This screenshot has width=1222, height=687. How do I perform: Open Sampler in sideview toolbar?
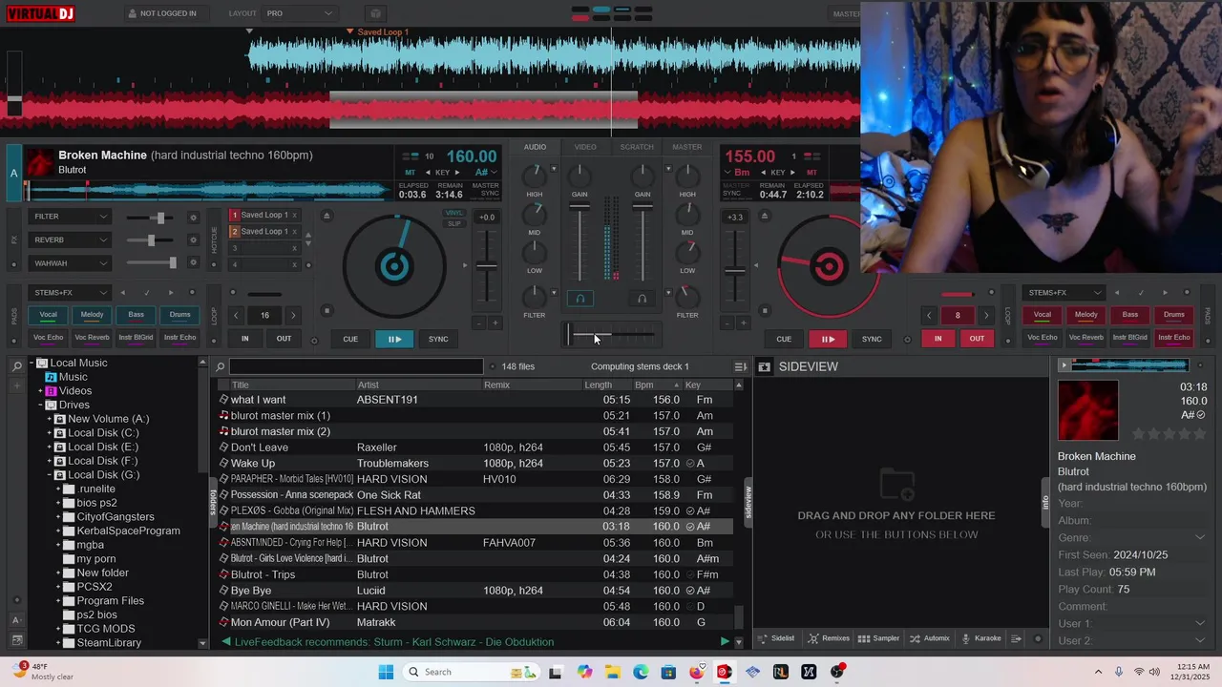click(x=878, y=638)
